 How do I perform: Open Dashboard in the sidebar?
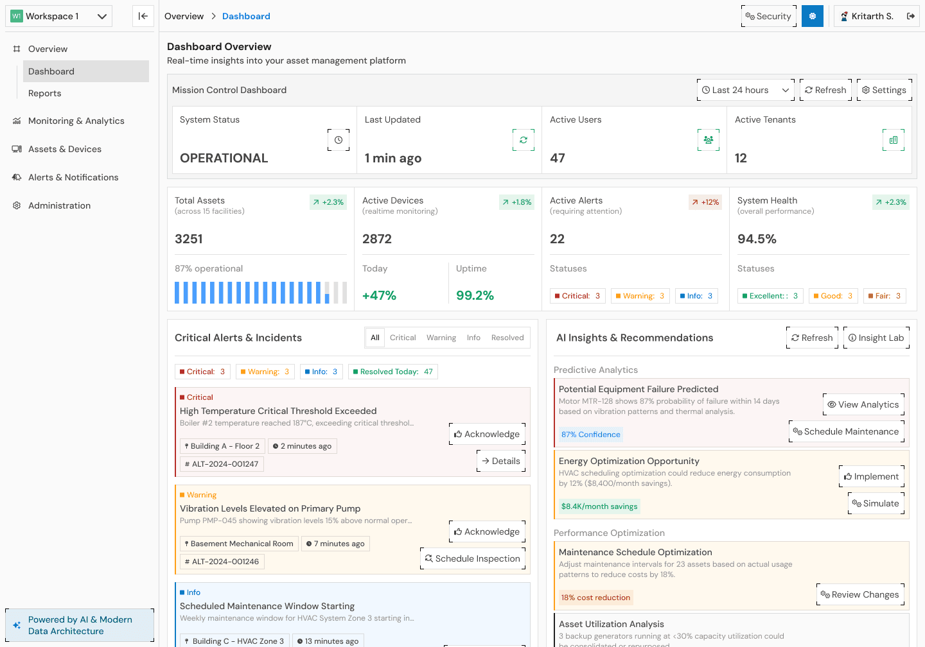[x=86, y=71]
